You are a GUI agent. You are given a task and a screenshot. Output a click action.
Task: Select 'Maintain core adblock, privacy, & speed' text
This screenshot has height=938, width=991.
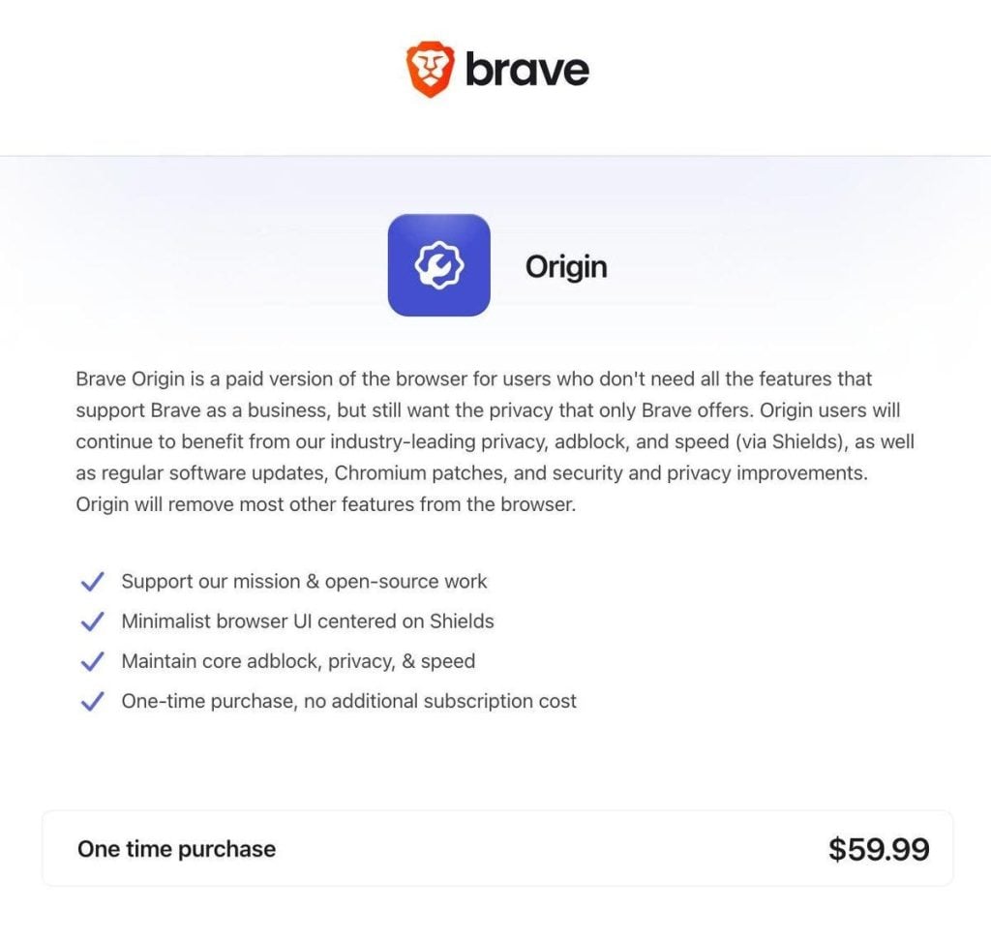298,662
